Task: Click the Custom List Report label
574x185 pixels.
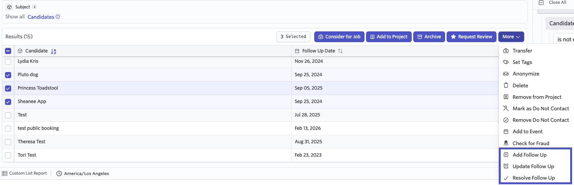Action: tap(28, 174)
